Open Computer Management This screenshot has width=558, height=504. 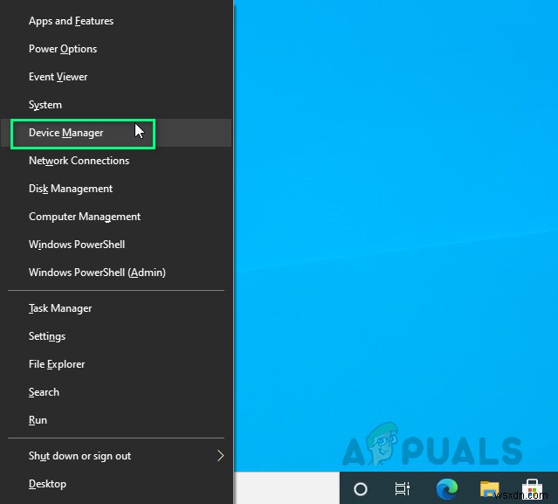tap(116, 217)
